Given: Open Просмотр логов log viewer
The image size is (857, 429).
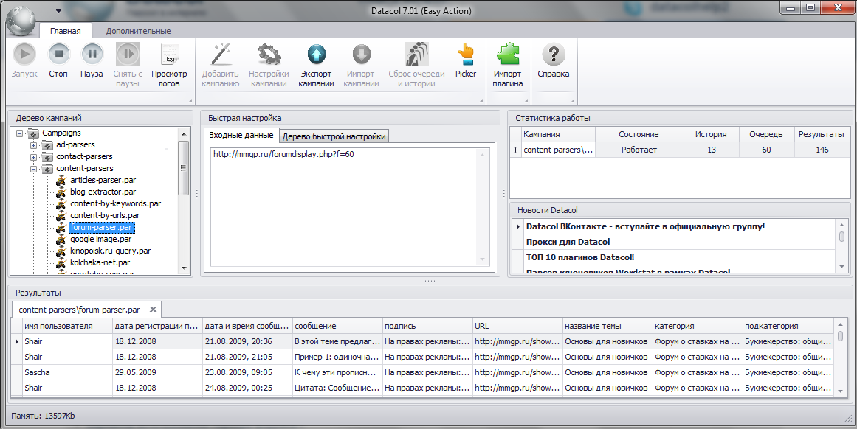Looking at the screenshot, I should coord(170,55).
